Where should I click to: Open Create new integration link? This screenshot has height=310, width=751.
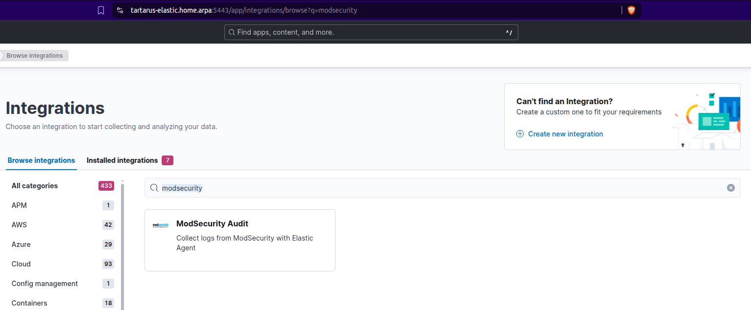(565, 134)
